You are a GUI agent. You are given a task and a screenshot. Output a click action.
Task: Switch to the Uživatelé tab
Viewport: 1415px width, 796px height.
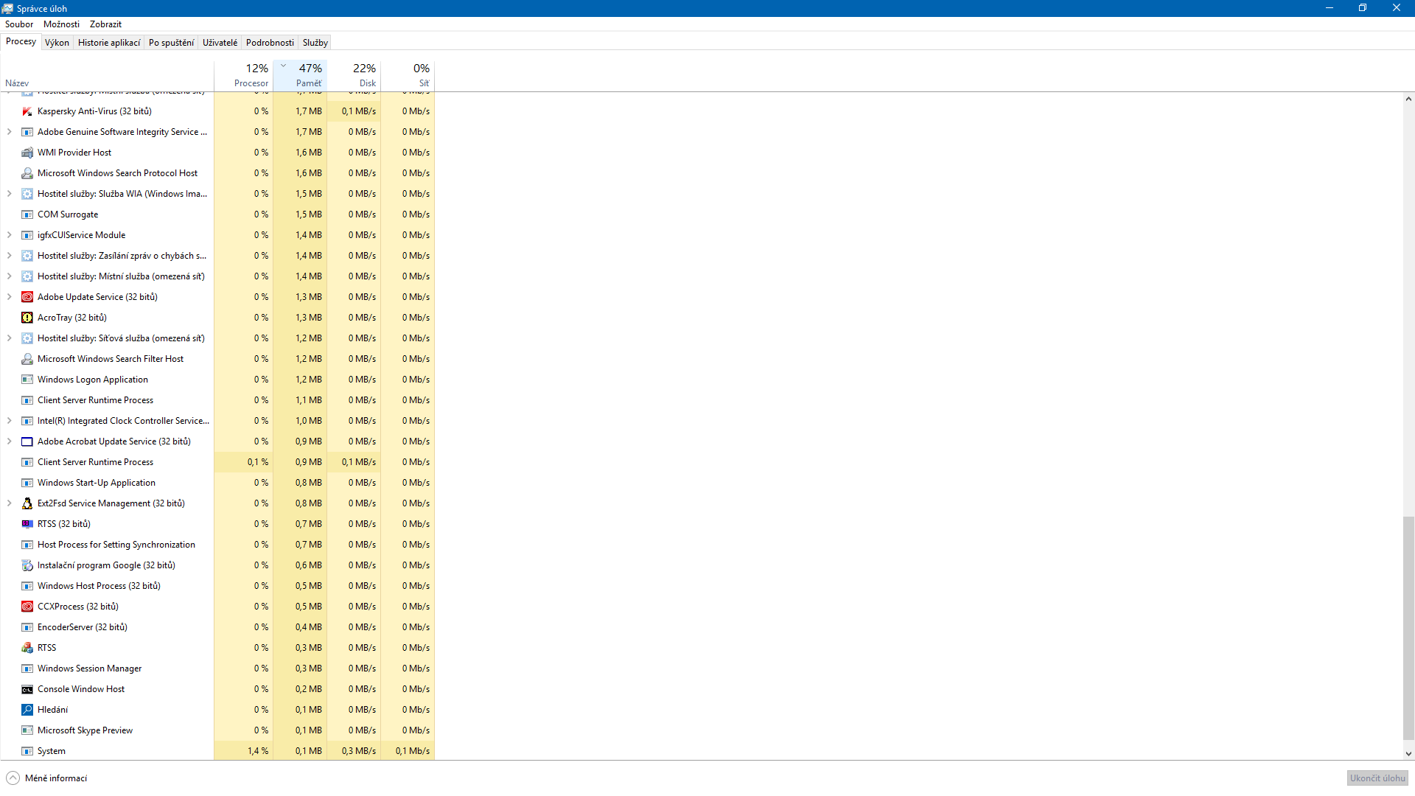tap(220, 43)
